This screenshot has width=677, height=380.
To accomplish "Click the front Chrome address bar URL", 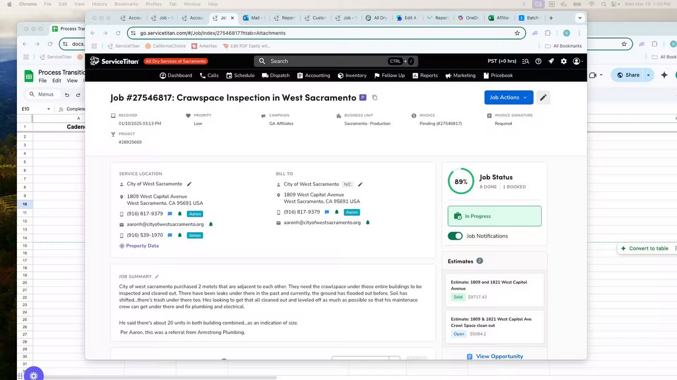I will [213, 33].
